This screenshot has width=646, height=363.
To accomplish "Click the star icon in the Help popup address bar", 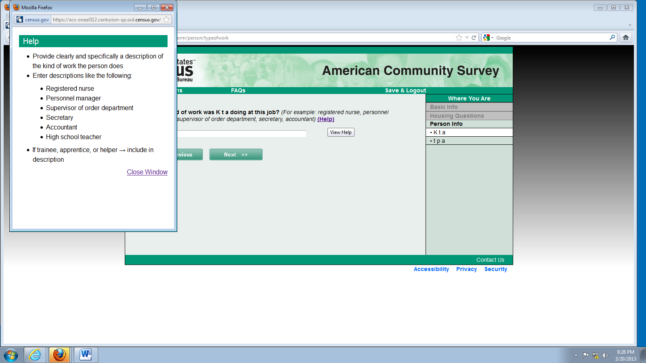I will tap(166, 19).
